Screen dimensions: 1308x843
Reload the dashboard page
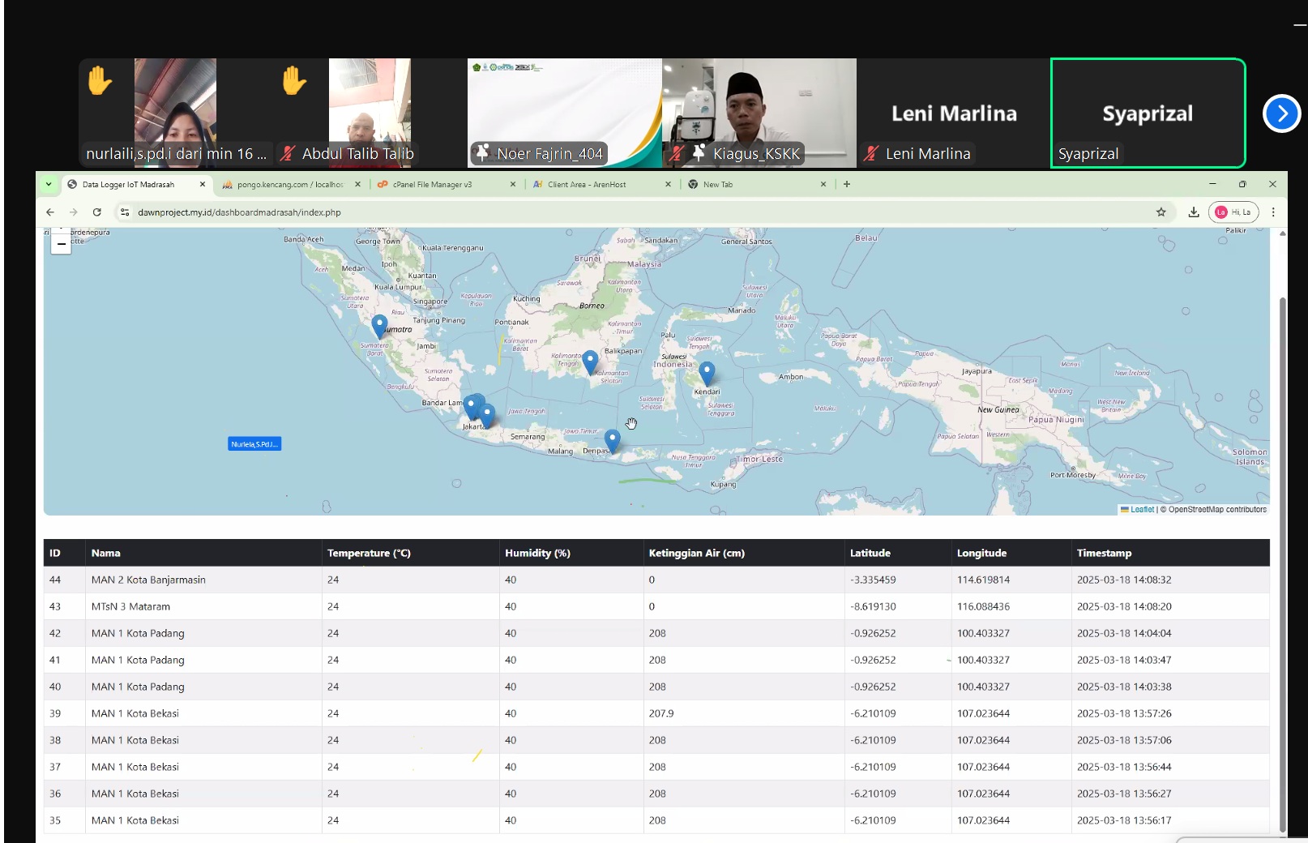click(96, 212)
